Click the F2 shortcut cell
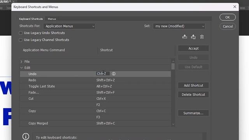 coord(98,105)
